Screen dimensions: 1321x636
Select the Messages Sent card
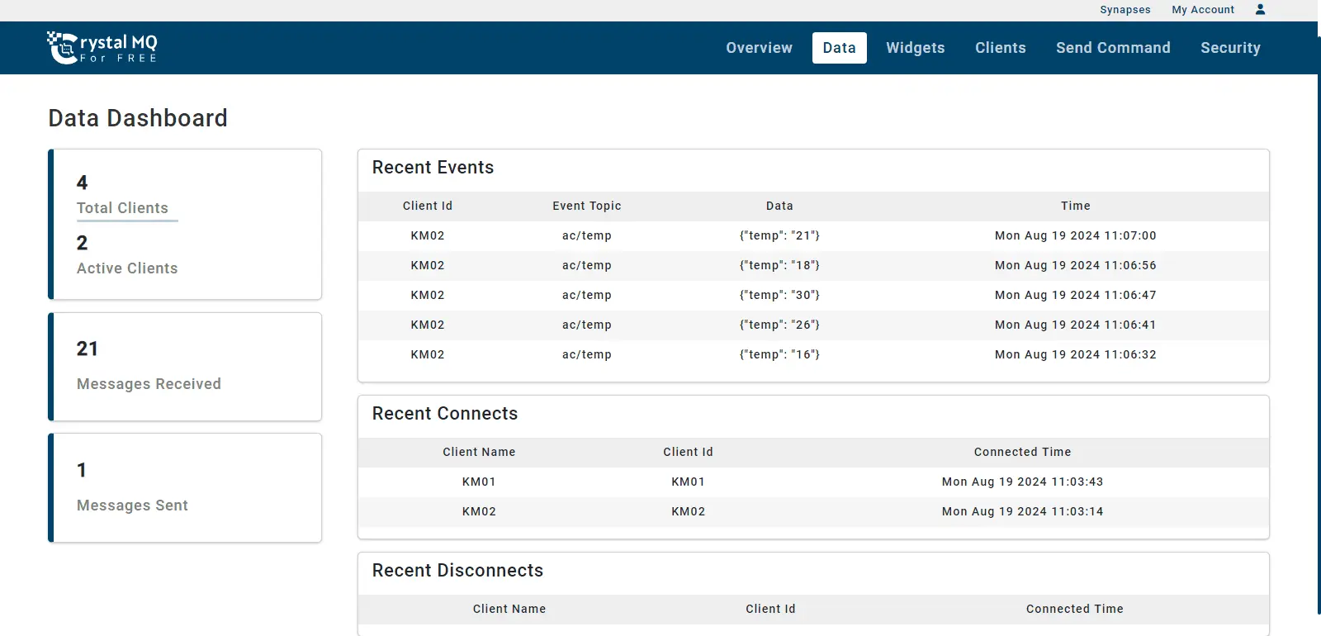point(185,488)
